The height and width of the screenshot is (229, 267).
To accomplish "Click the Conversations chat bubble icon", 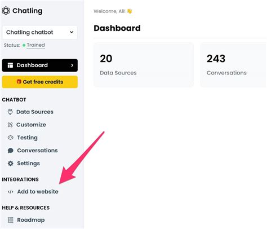I will point(11,151).
